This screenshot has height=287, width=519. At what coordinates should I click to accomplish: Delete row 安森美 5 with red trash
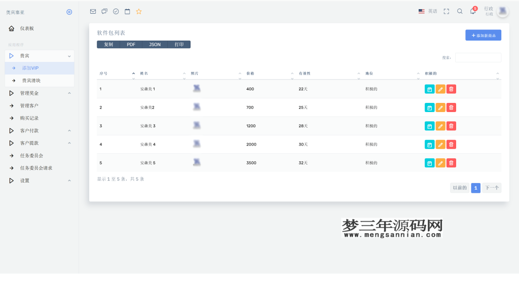coord(451,163)
